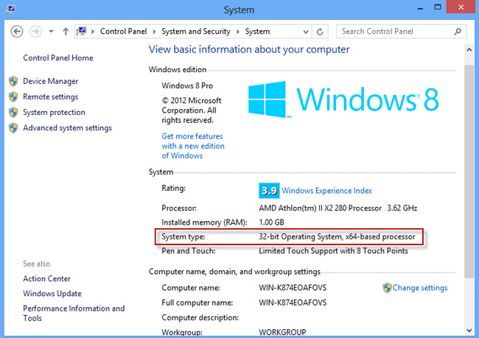Select the 32-bit Operating System system type value
Screen dimensions: 479x338
point(337,236)
